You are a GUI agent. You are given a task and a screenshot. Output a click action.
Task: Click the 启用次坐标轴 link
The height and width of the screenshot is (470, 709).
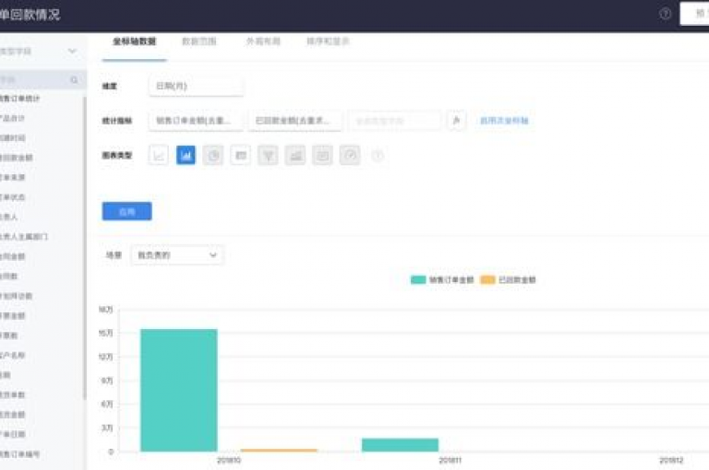[x=504, y=121]
